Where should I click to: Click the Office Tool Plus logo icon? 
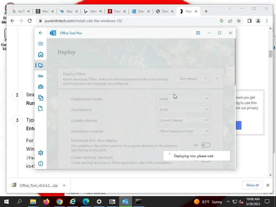coord(53,33)
